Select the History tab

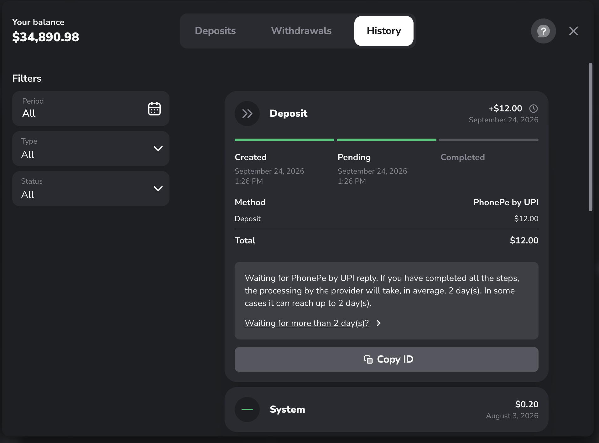click(x=384, y=31)
